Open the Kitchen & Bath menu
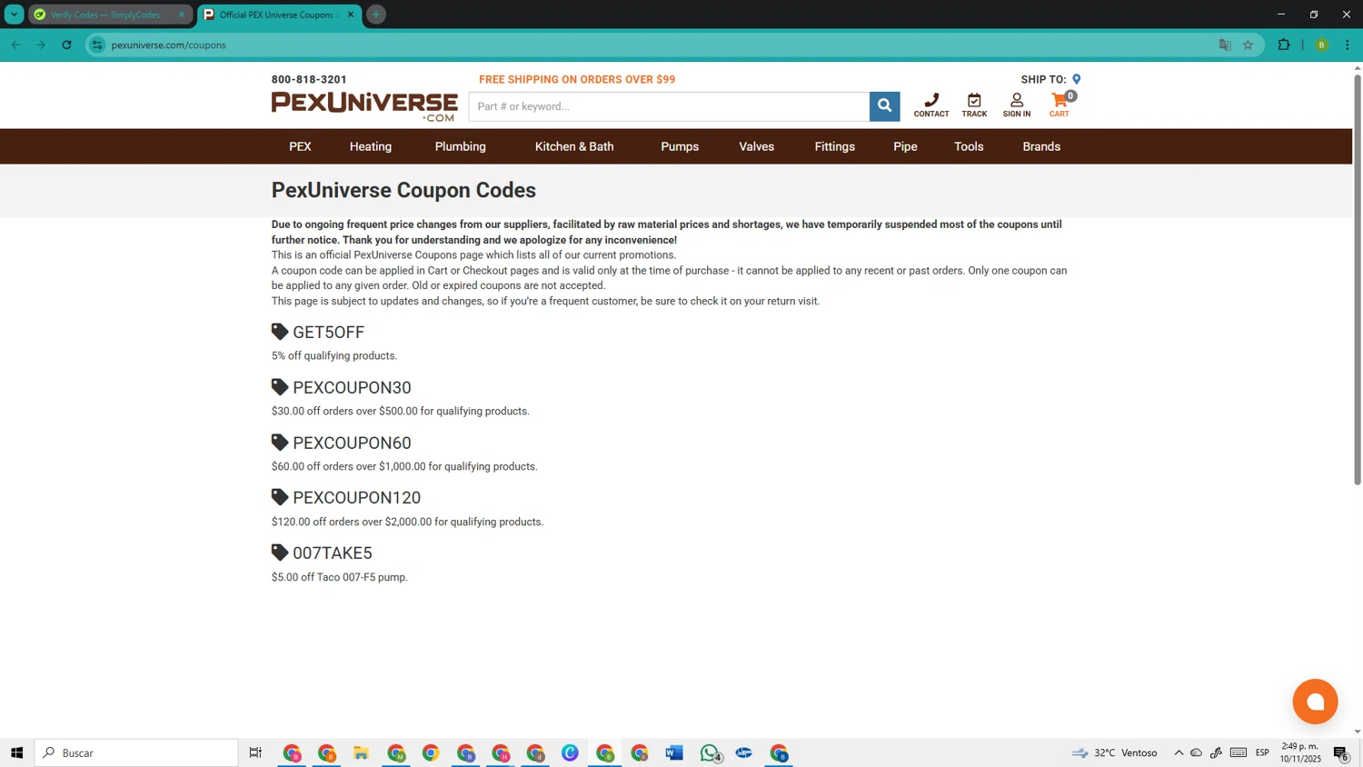Screen dimensions: 1363x767 [x=574, y=146]
